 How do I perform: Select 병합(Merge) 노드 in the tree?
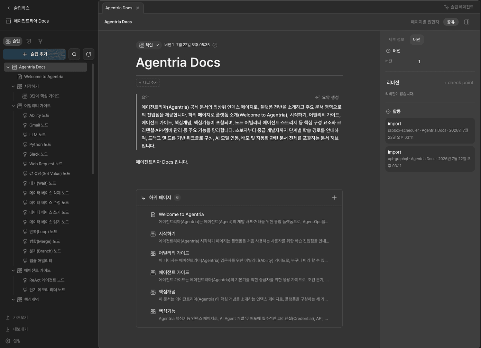tap(45, 241)
